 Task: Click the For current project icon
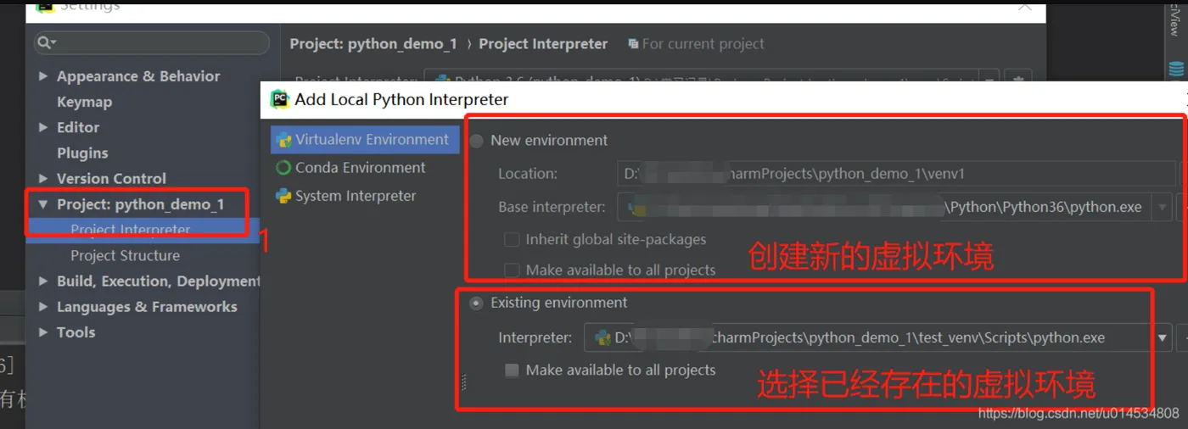[x=633, y=43]
